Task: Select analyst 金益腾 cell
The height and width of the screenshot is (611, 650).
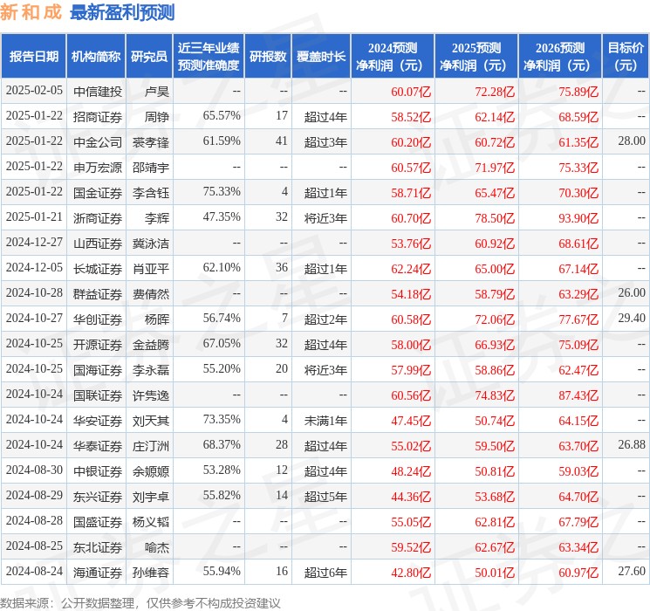Action: point(150,345)
